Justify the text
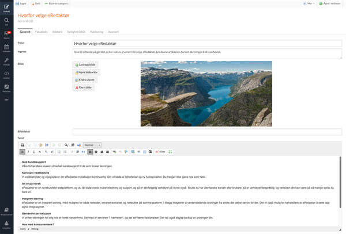 pos(107,152)
